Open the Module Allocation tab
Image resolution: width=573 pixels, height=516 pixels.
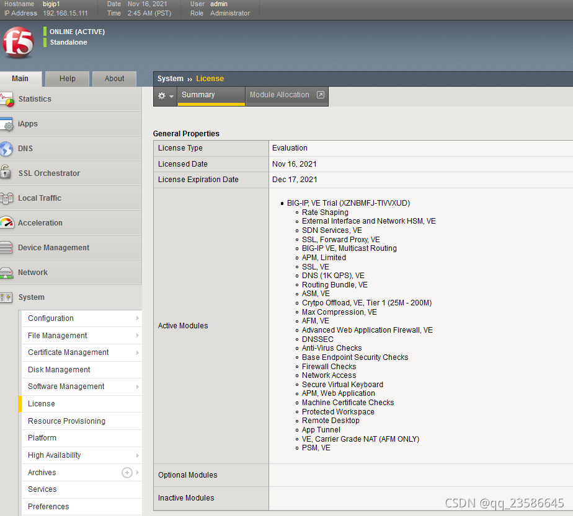click(287, 96)
